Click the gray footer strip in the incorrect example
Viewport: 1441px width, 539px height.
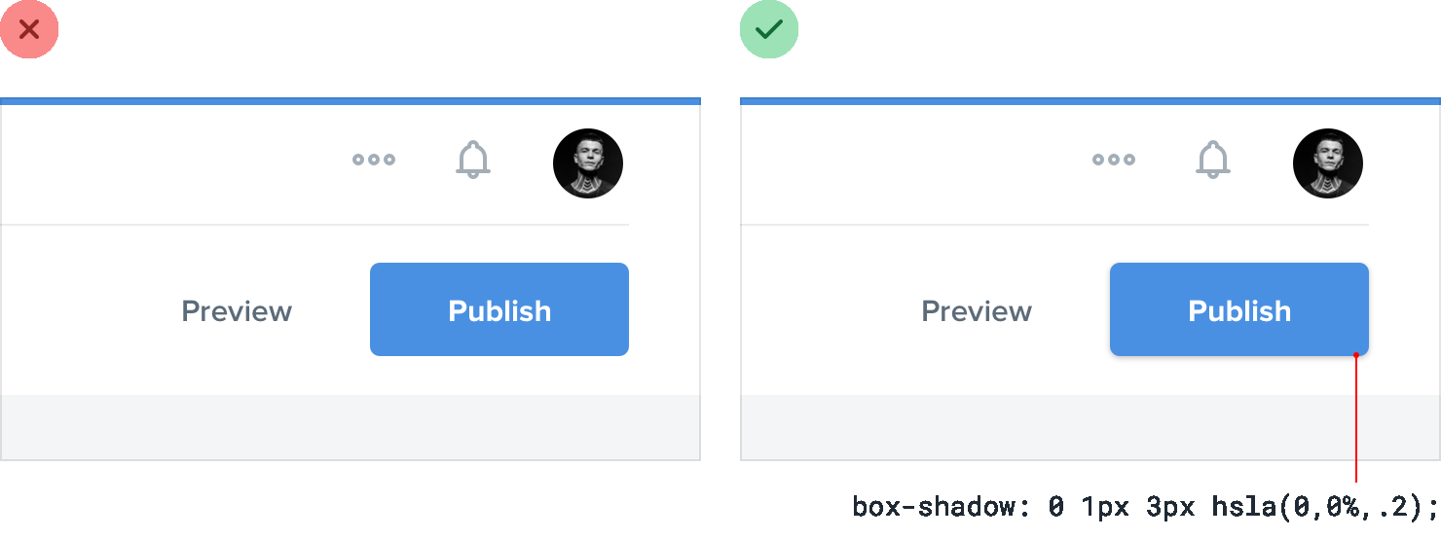351,426
